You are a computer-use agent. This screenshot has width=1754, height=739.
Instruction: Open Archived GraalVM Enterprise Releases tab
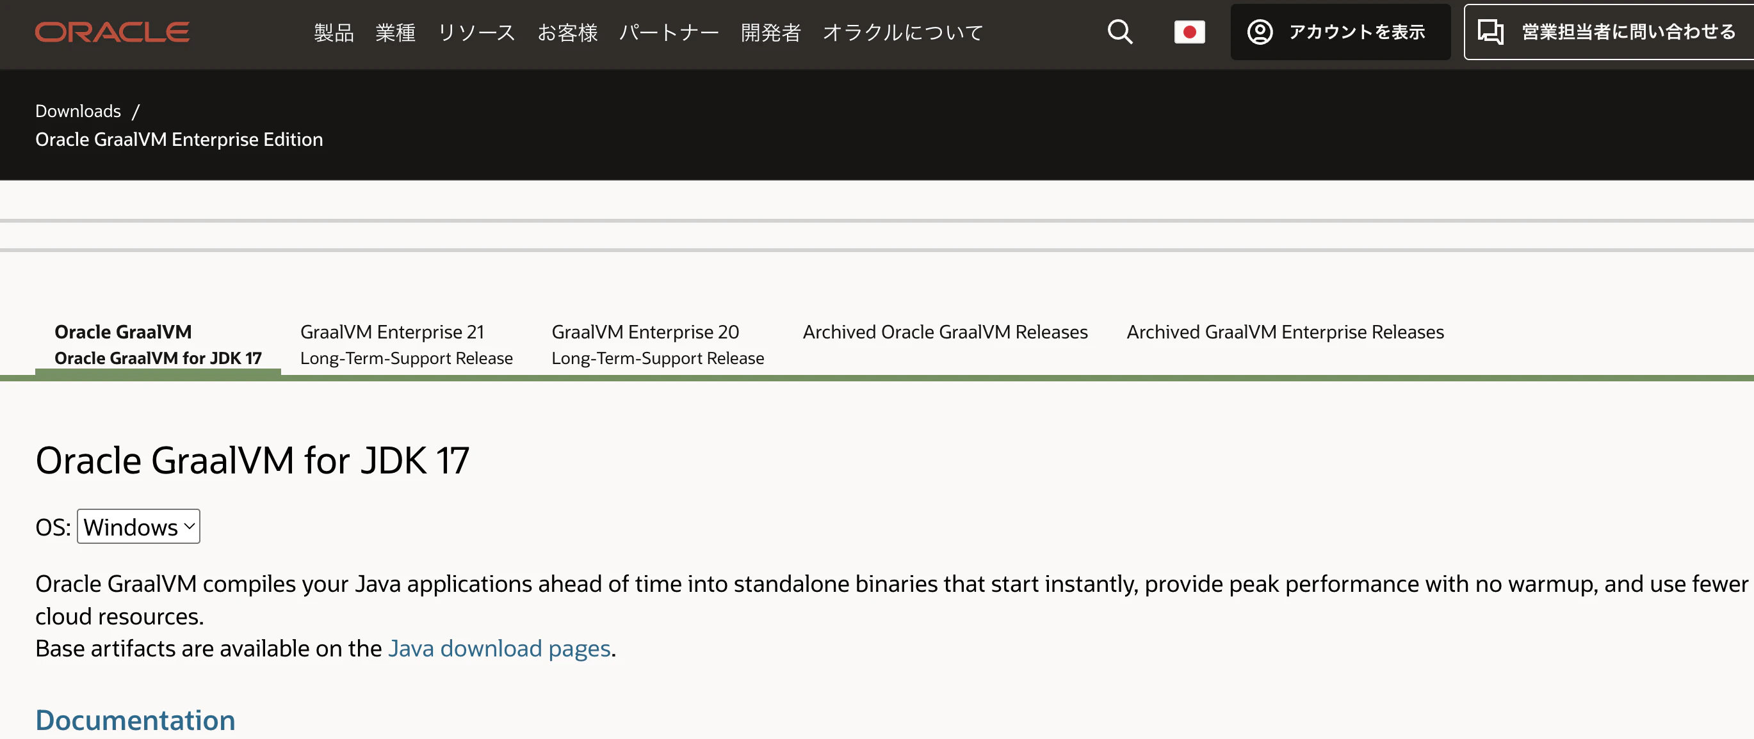1285,332
